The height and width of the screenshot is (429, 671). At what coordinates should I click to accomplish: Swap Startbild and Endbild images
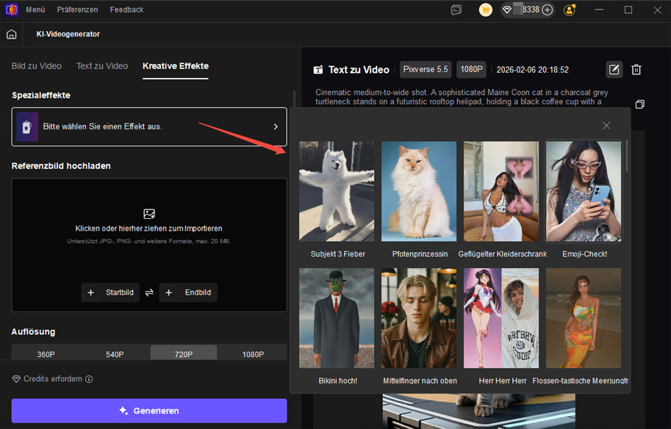pos(149,292)
